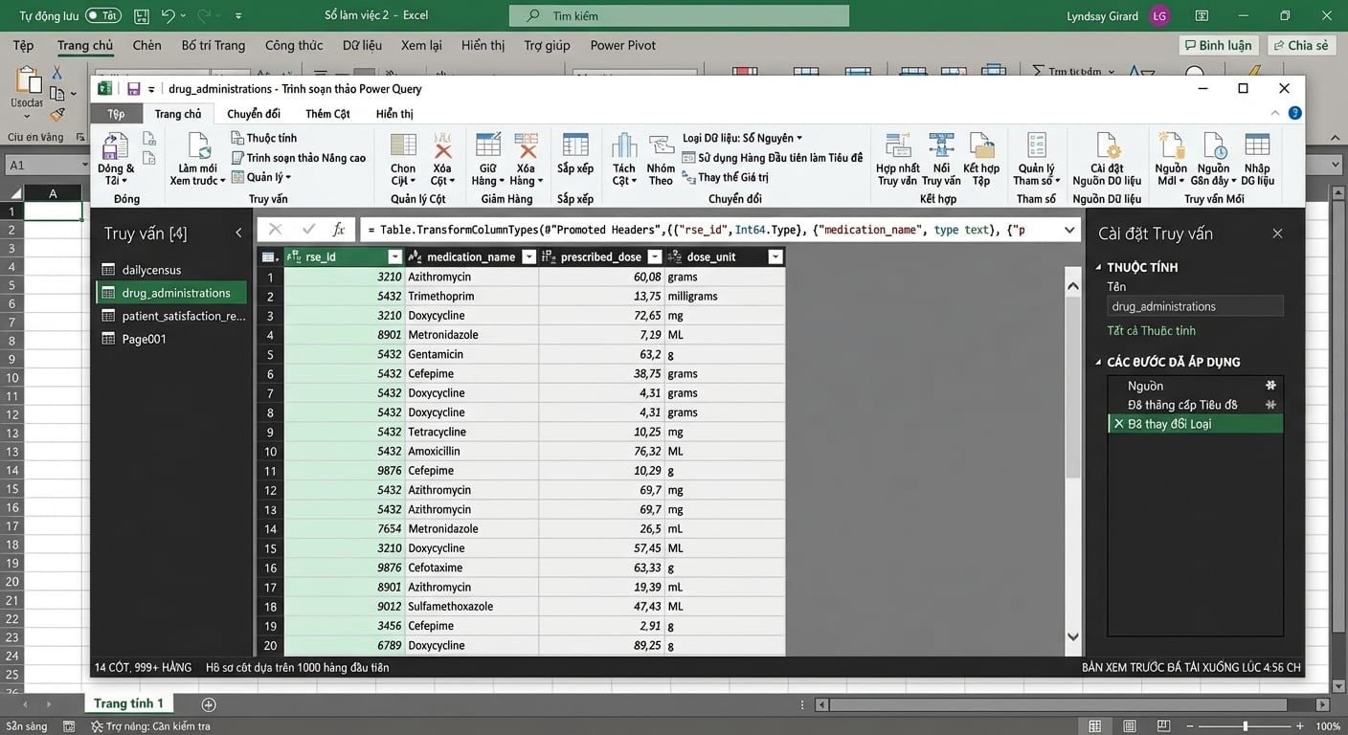Open Tất cả Thuộc tính link

tap(1152, 330)
